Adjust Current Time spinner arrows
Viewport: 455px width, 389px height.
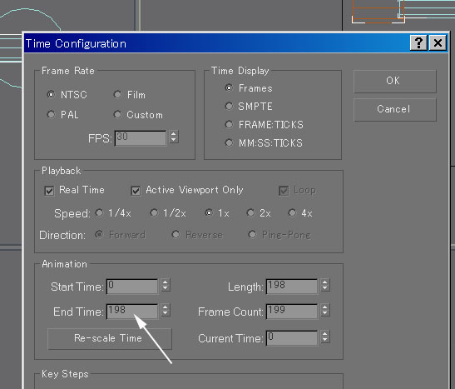pyautogui.click(x=324, y=337)
